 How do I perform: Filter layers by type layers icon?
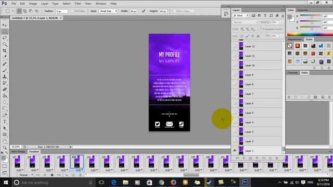coord(265,16)
